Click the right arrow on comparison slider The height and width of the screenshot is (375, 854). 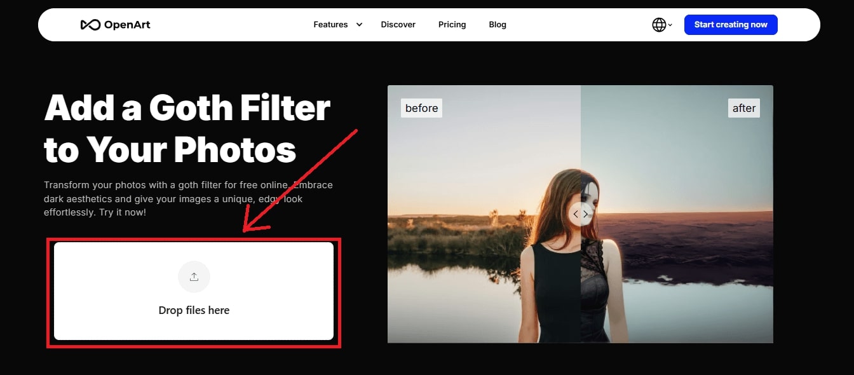586,214
